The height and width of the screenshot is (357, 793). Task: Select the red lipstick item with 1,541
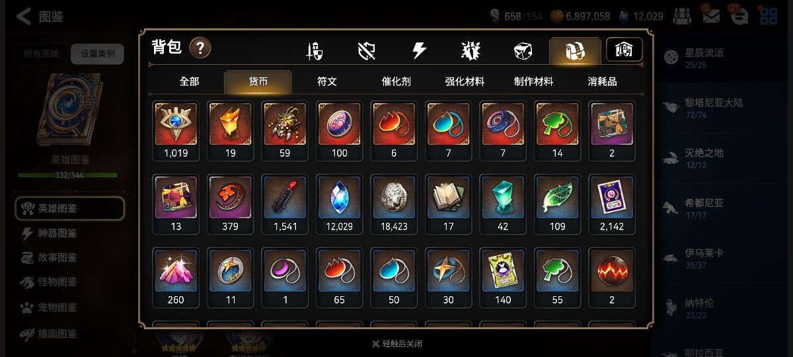285,204
